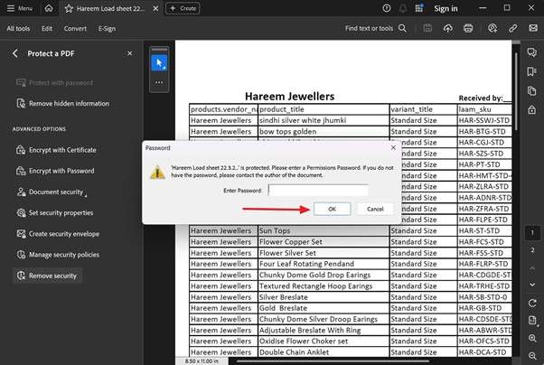The height and width of the screenshot is (365, 544).
Task: Click the 'Hareem Jewellers' document title
Action: [289, 96]
